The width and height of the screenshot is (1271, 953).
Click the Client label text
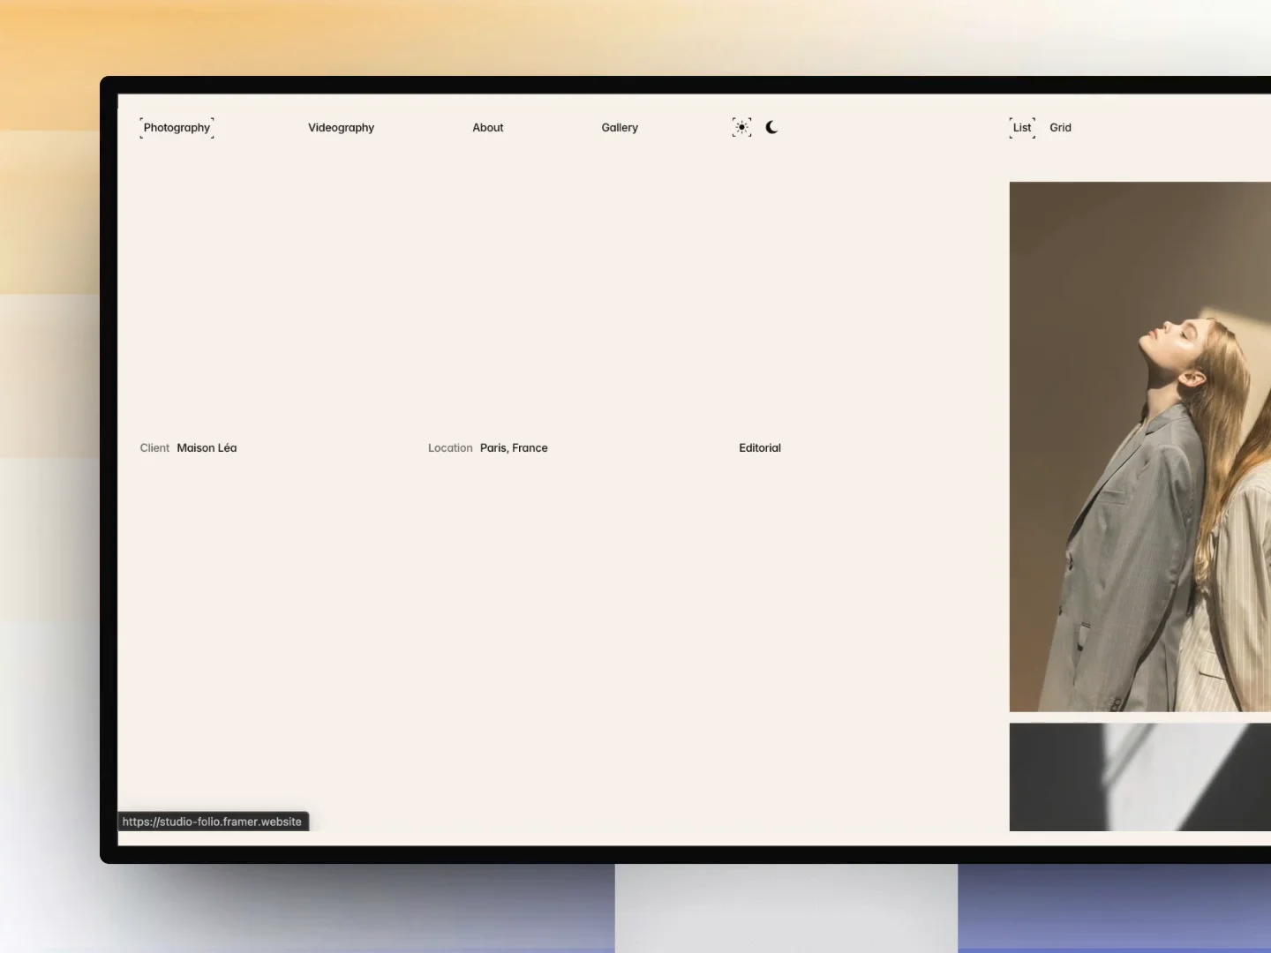coord(154,447)
